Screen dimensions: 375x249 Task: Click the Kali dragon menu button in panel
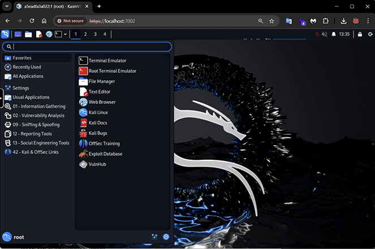click(6, 34)
